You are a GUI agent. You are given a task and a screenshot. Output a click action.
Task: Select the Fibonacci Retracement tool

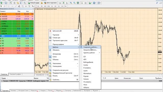coord(22,6)
